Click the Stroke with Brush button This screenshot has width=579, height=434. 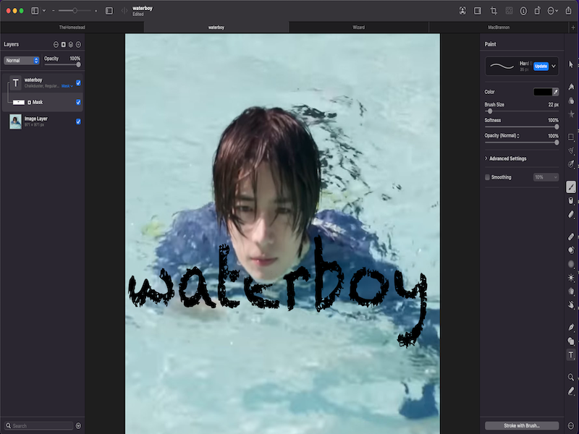pos(522,425)
